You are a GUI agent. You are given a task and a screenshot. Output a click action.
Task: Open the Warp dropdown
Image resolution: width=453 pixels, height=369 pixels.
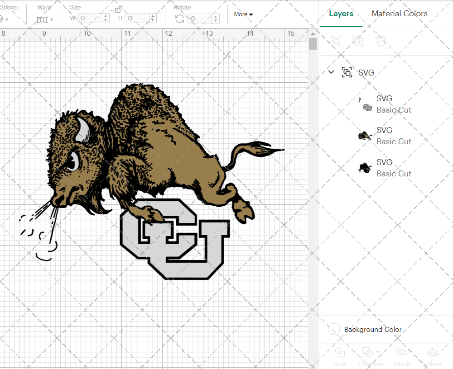pos(45,19)
